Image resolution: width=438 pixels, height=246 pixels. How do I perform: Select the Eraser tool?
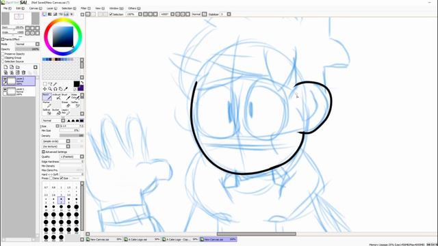pos(66,105)
